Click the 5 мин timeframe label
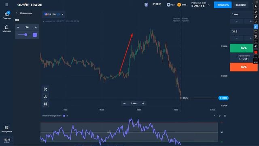 pyautogui.click(x=134, y=103)
